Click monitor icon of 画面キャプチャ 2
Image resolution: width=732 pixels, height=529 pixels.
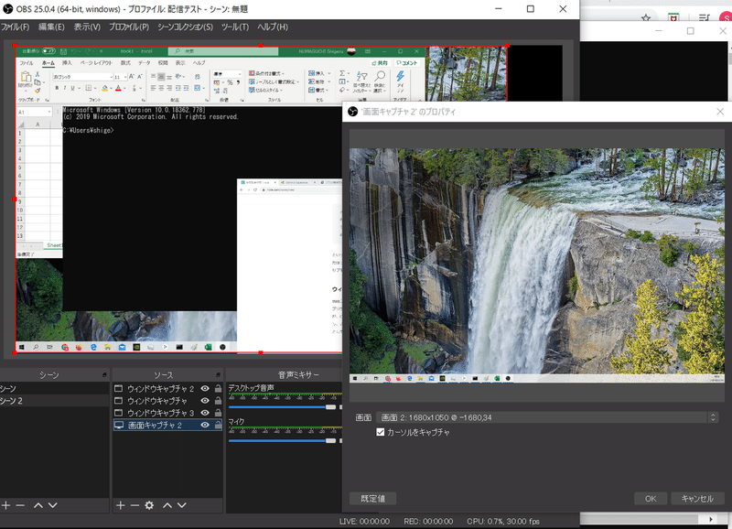point(119,425)
